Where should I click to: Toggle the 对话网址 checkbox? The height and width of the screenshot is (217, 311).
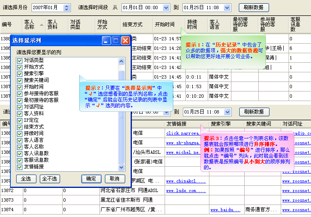[x=19, y=107]
